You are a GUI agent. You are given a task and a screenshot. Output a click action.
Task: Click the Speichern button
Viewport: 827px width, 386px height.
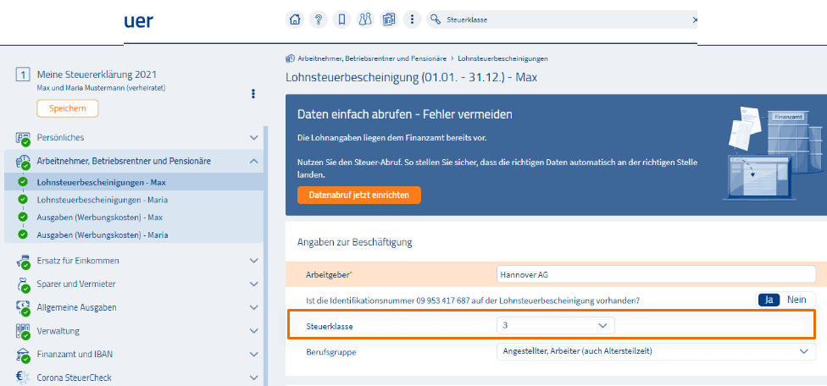point(67,108)
